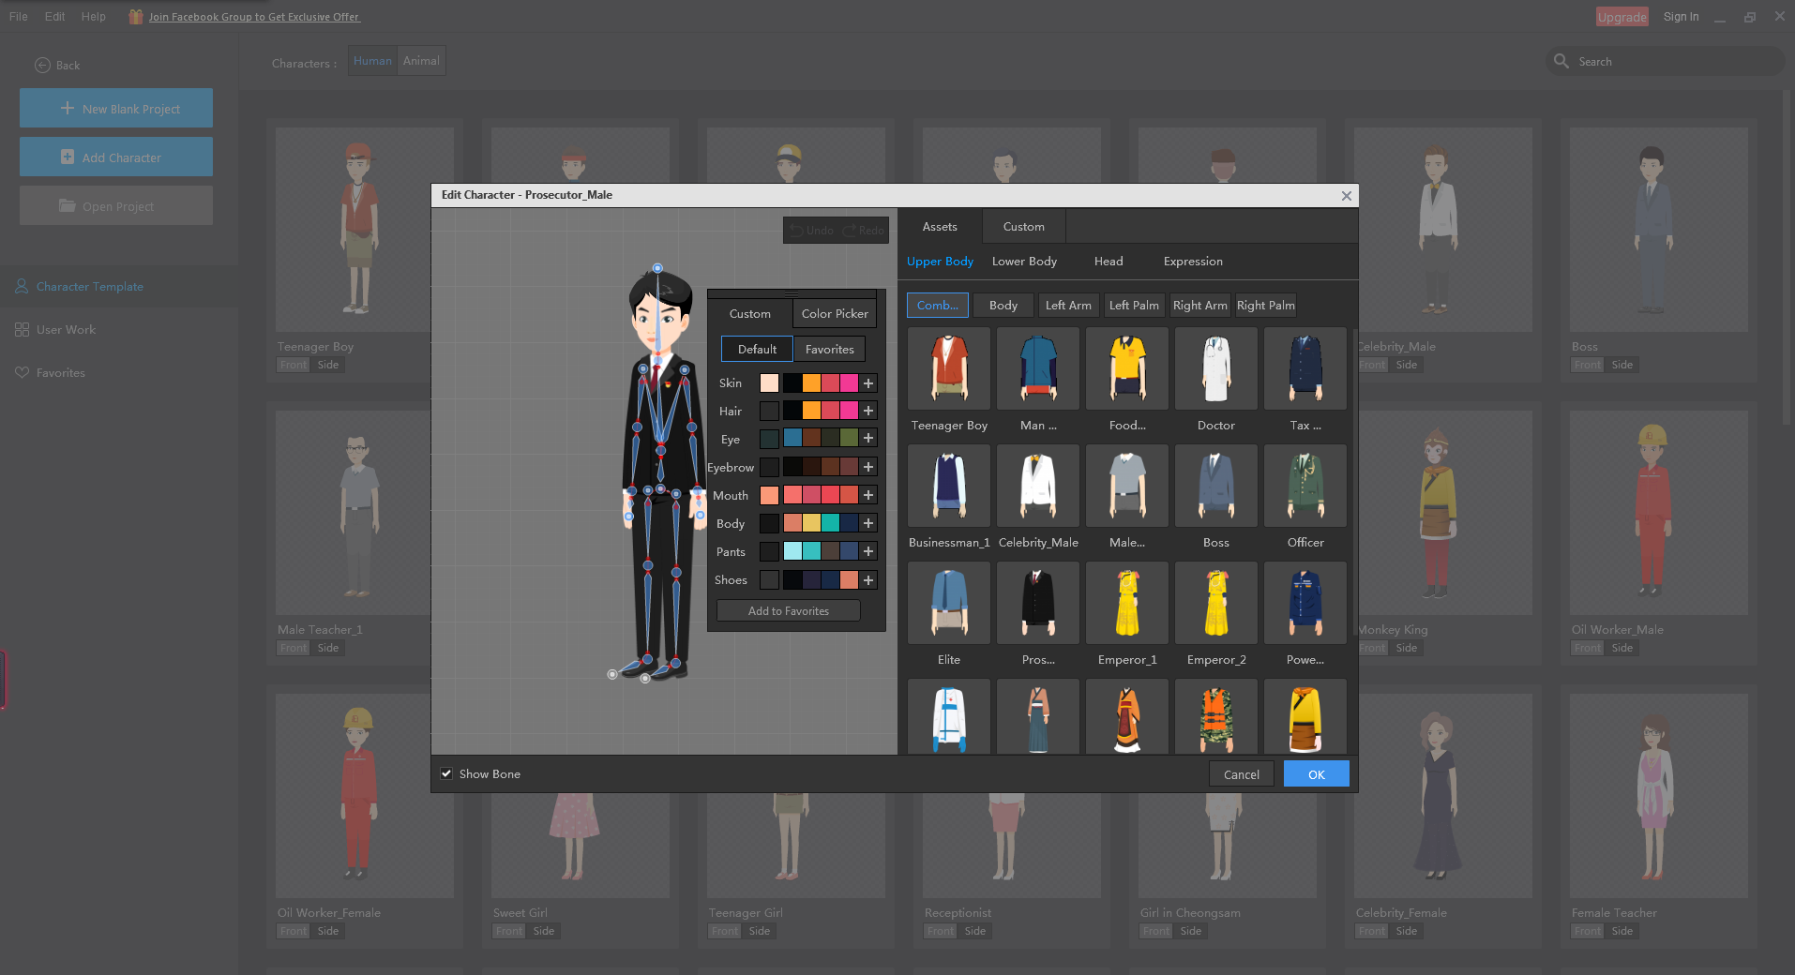Expand Pants color options with plus
Image resolution: width=1795 pixels, height=975 pixels.
[868, 551]
